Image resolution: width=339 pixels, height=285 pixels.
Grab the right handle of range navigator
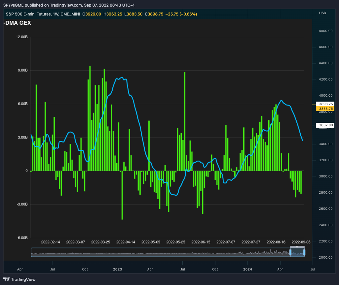coord(304,252)
